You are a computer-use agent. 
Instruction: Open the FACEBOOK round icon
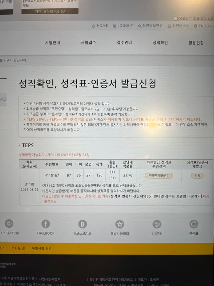click(46, 224)
